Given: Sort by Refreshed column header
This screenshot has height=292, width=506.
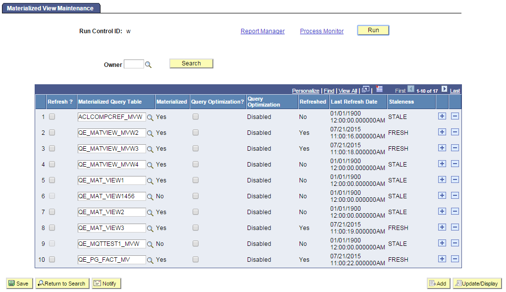Looking at the screenshot, I should pyautogui.click(x=313, y=102).
